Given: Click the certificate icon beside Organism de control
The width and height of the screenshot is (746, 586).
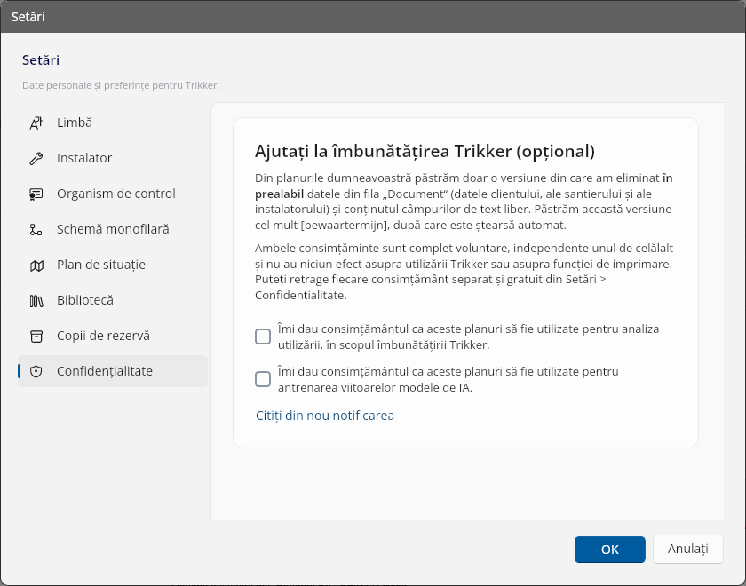Looking at the screenshot, I should coord(36,194).
